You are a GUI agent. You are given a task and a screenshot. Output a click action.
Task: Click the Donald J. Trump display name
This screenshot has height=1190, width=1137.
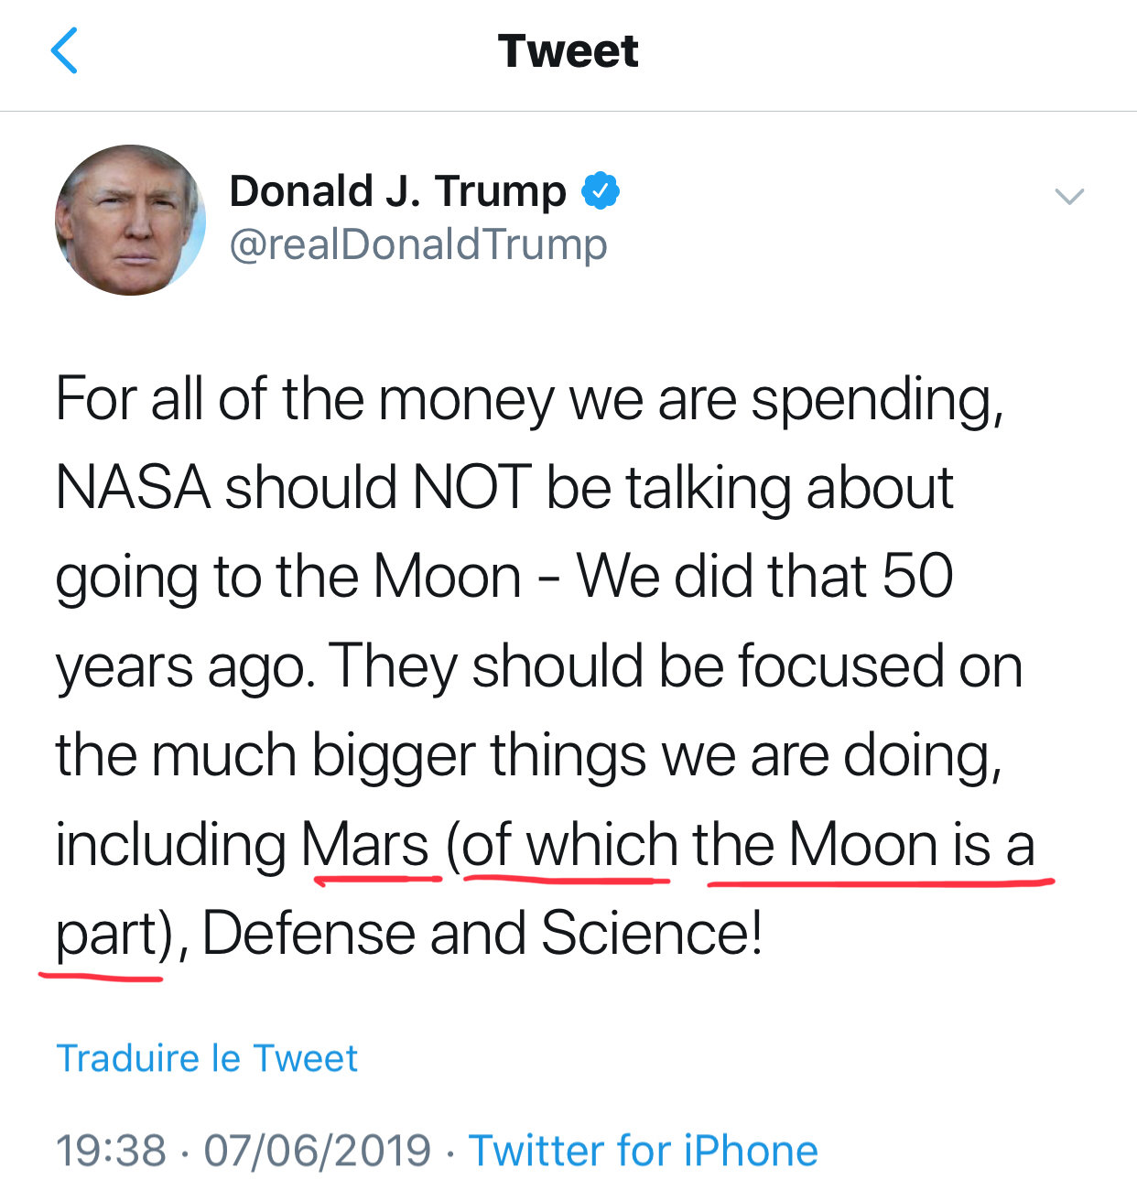(397, 191)
